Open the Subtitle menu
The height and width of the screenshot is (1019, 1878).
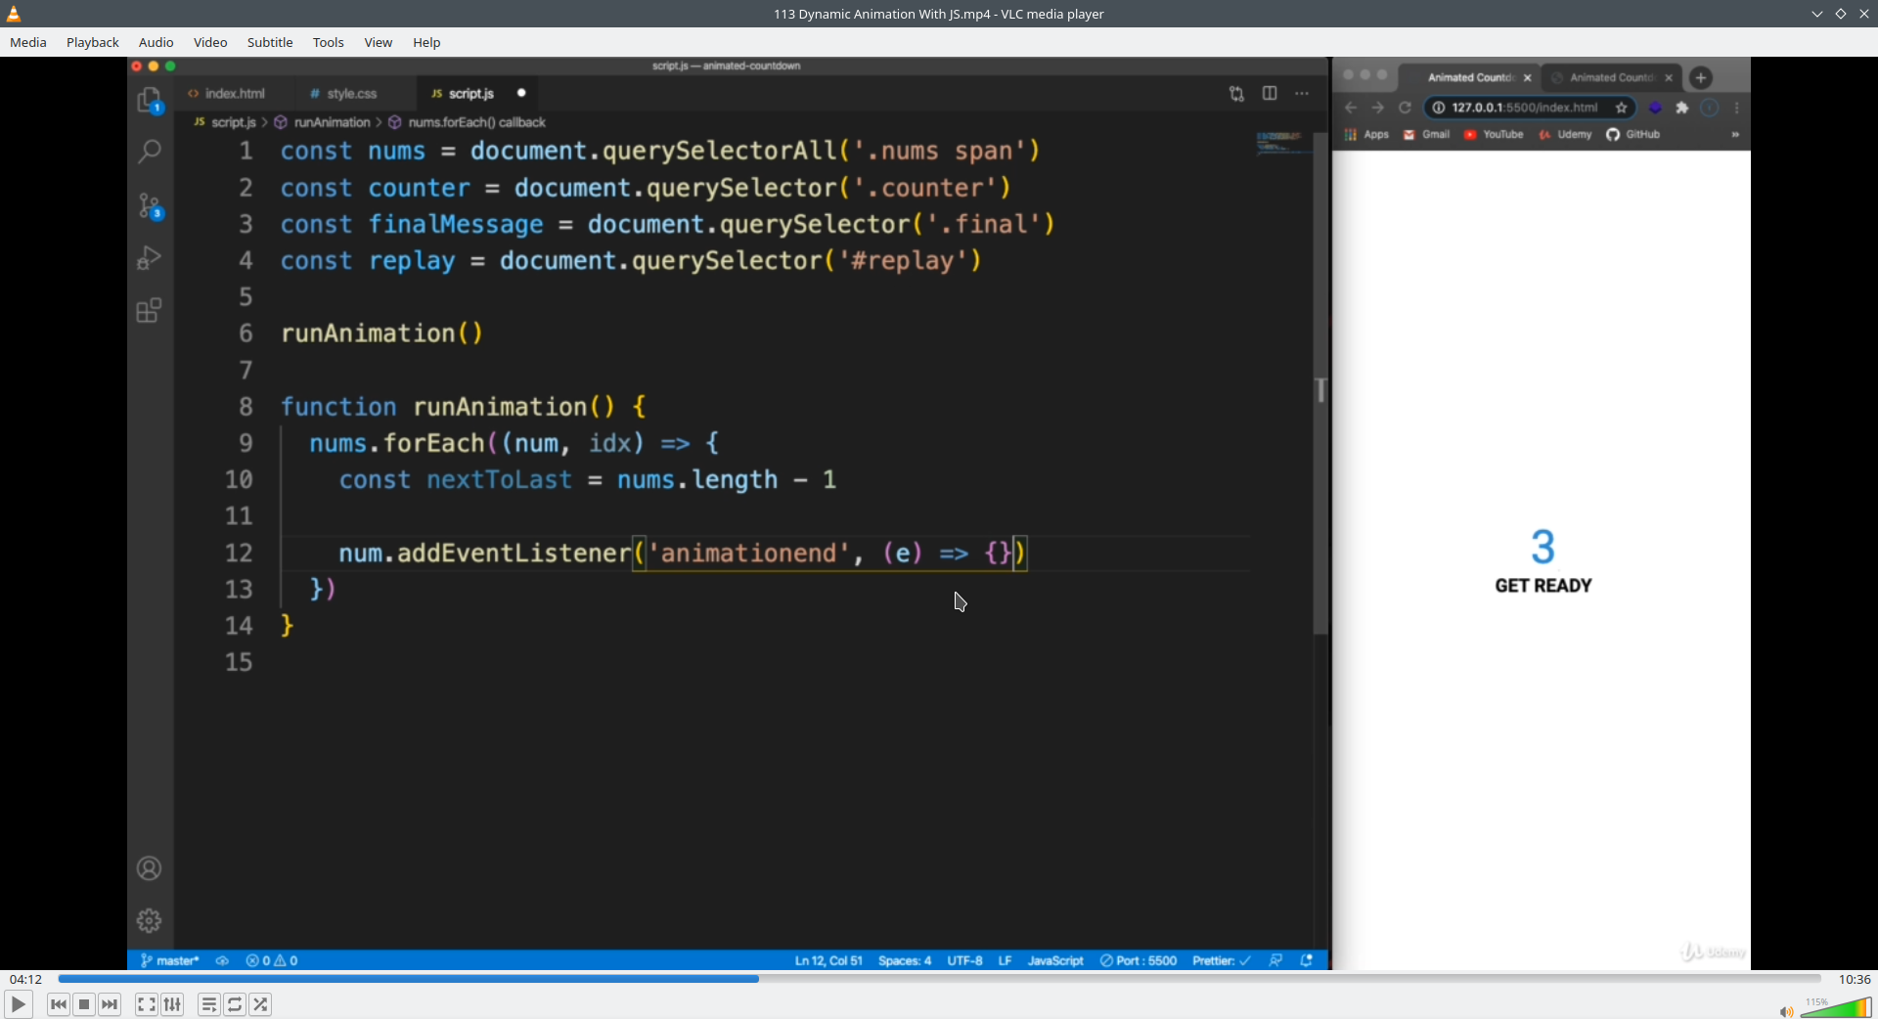click(270, 42)
